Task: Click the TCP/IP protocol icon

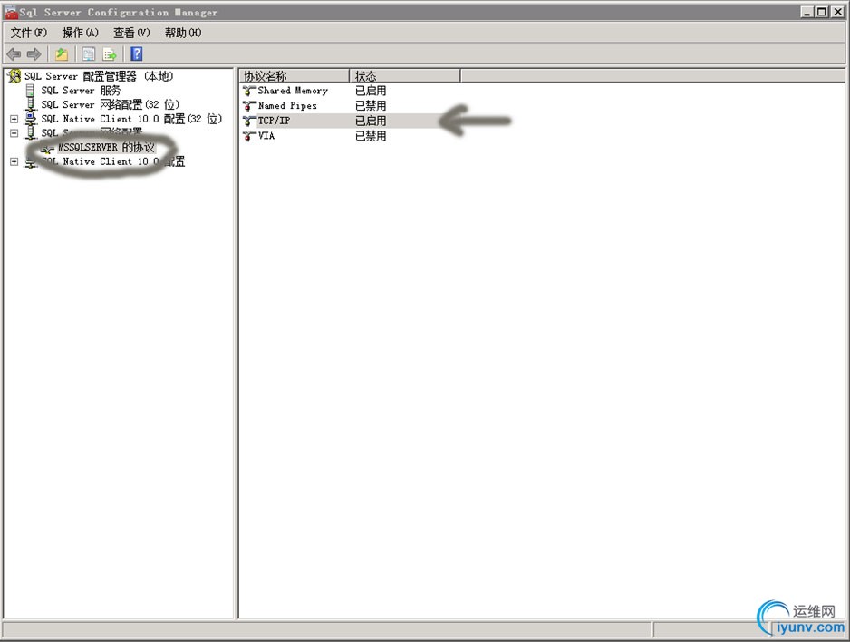Action: point(249,121)
